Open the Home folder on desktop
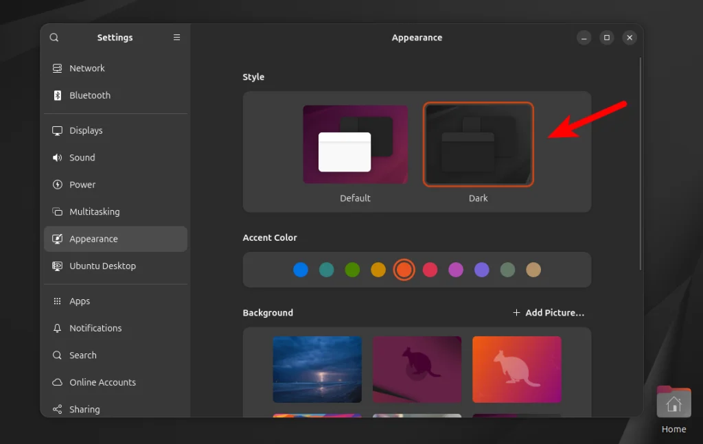This screenshot has height=444, width=703. click(673, 402)
